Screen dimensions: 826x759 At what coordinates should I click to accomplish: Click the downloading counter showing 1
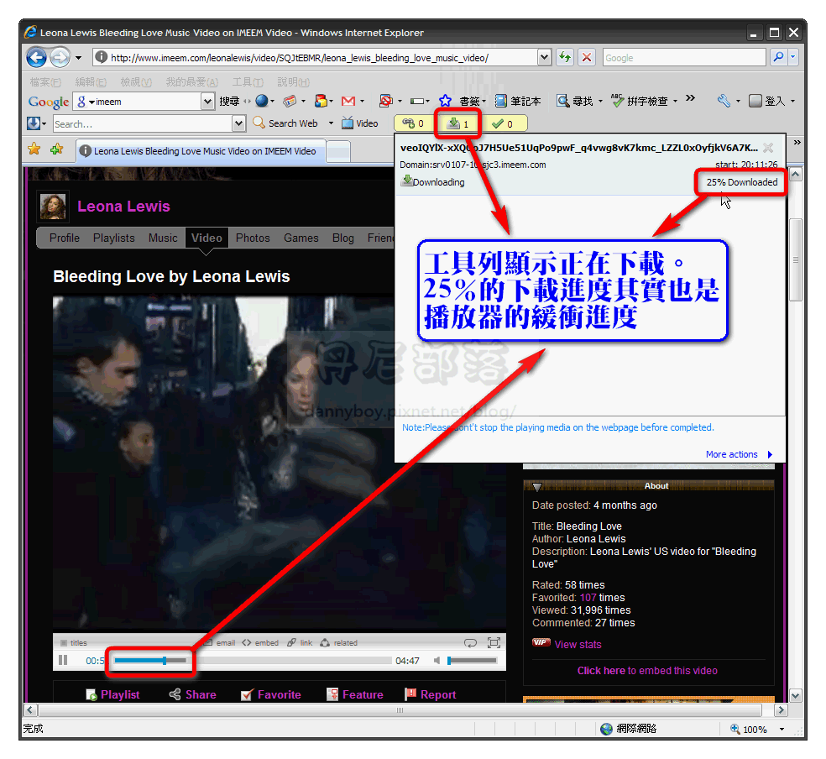[x=457, y=123]
